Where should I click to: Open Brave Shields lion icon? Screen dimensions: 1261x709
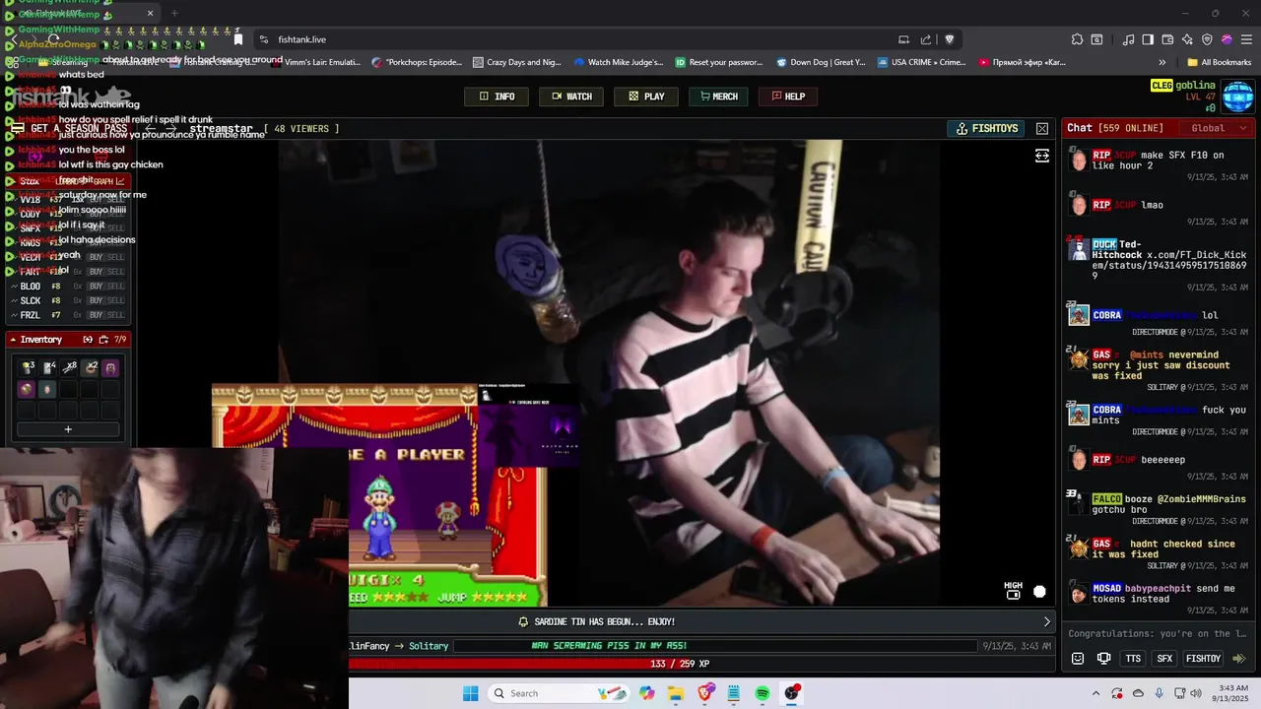950,39
